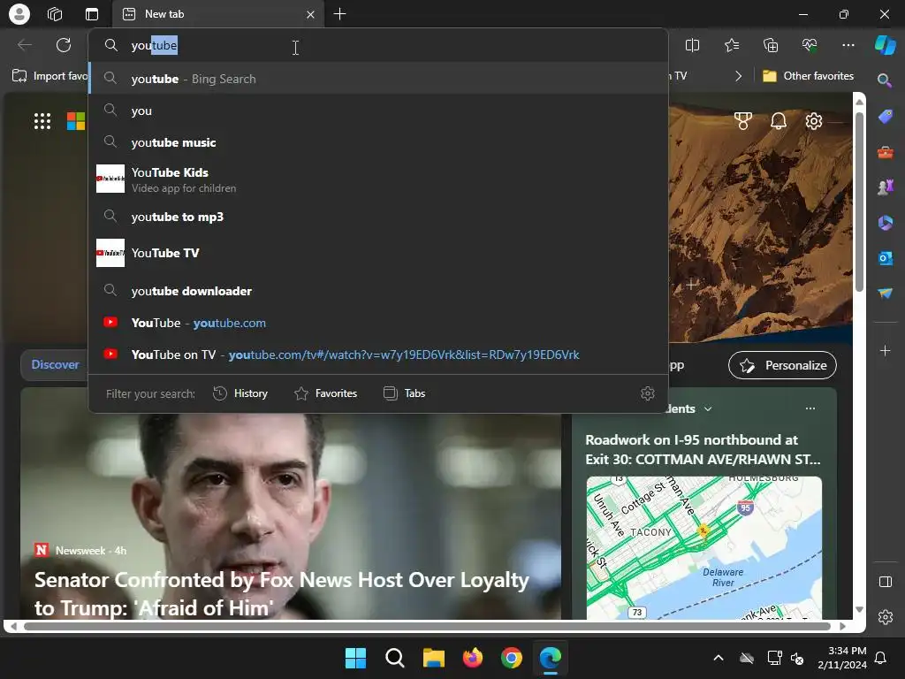
Task: Open the traffic card ellipsis menu
Action: (810, 408)
